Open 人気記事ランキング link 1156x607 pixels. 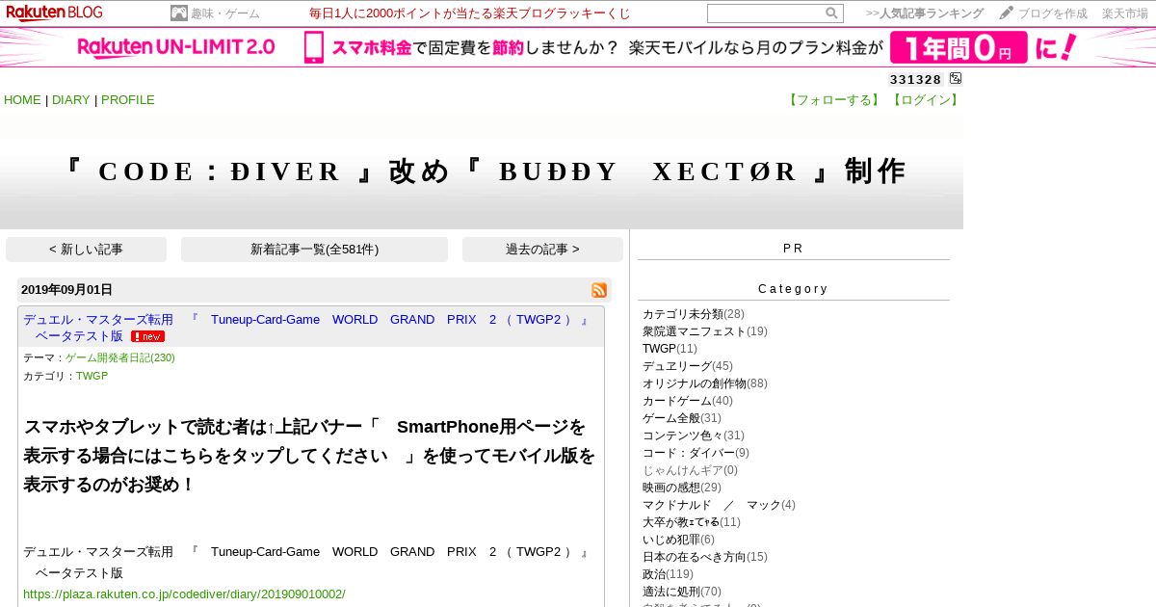tap(925, 13)
